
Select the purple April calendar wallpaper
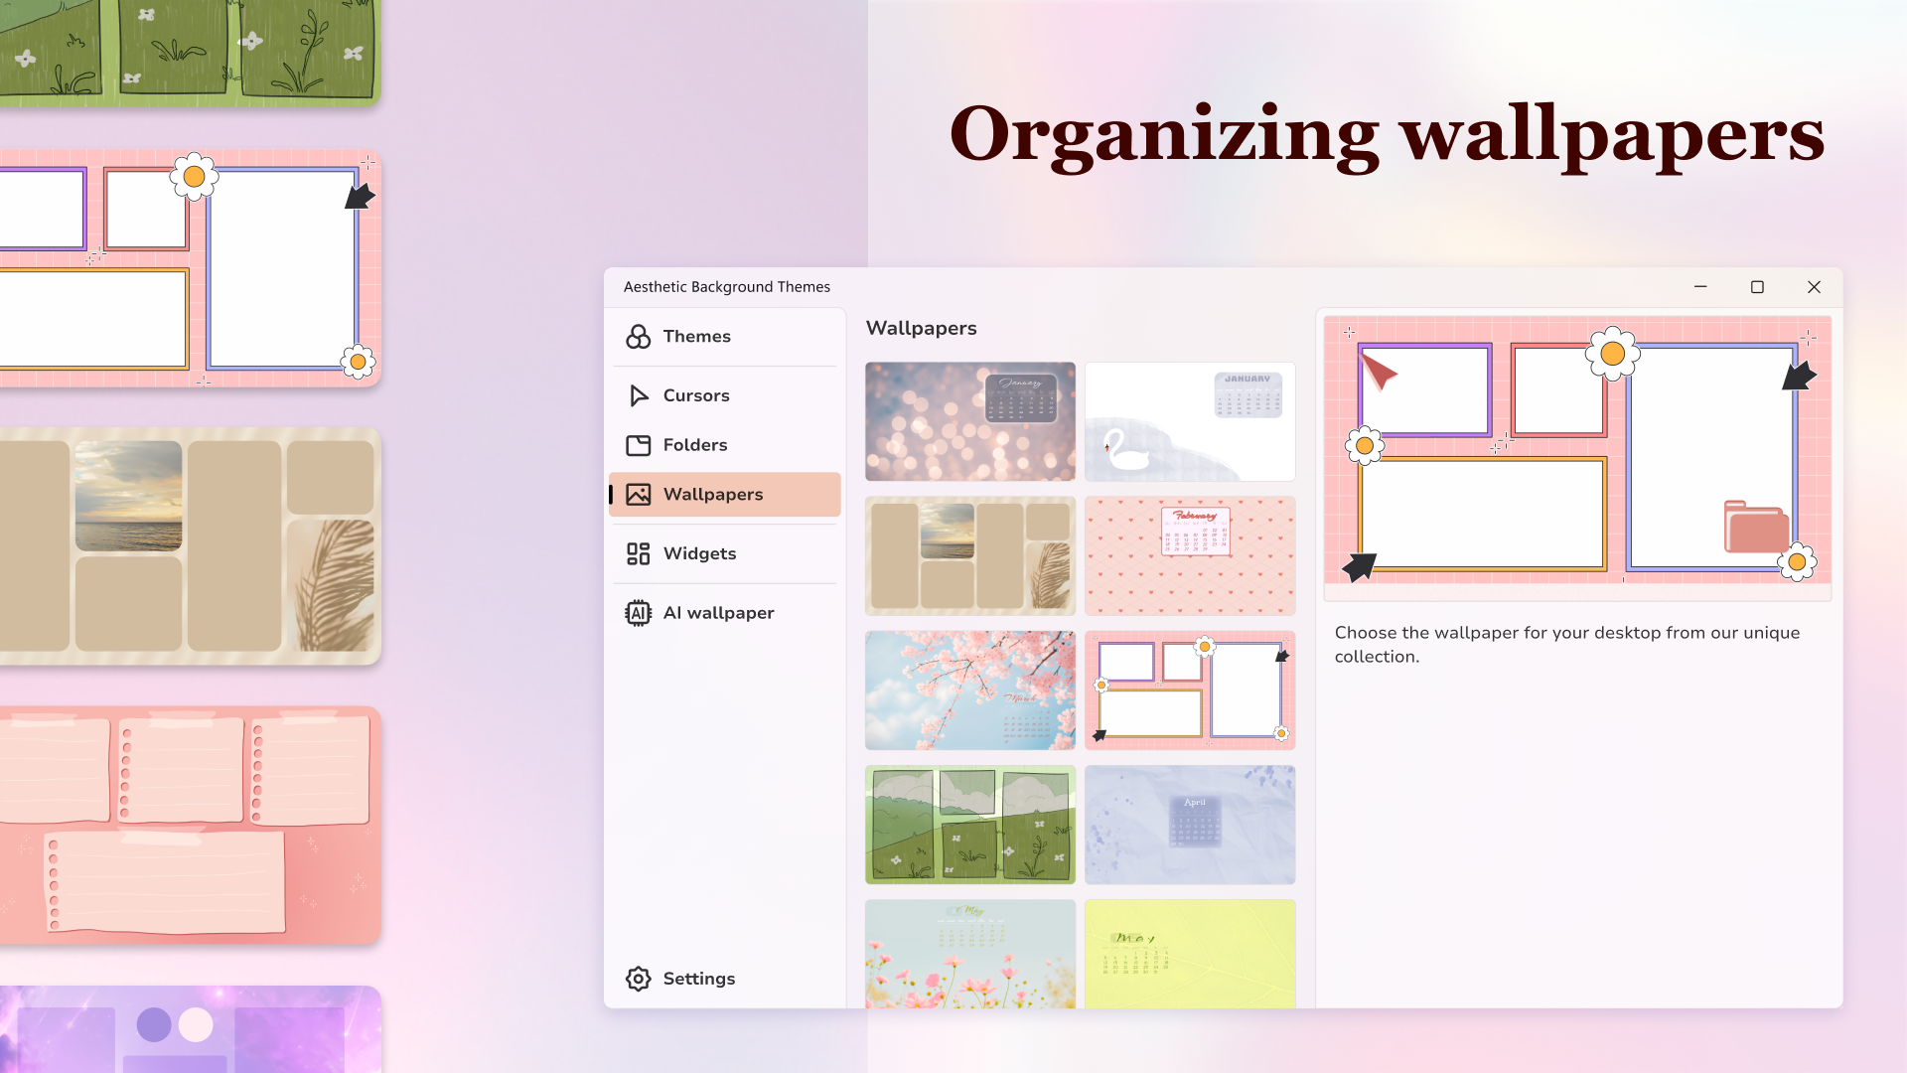tap(1190, 825)
